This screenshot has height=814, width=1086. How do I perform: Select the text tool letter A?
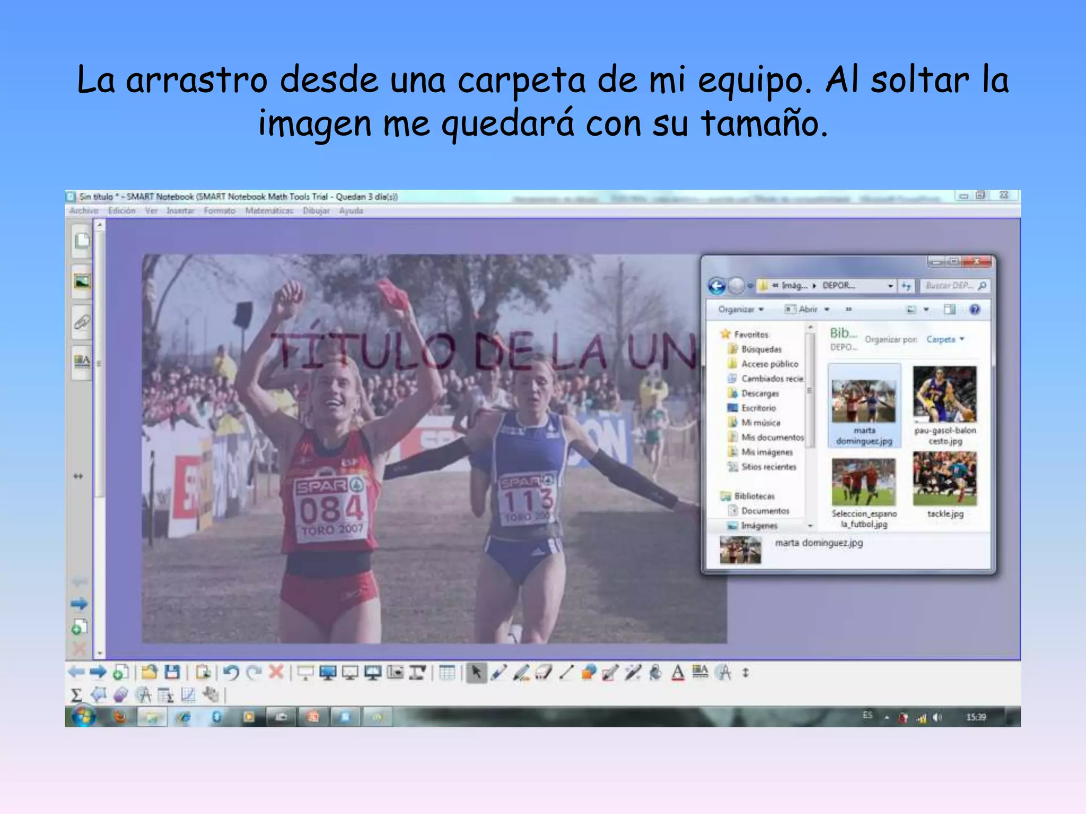(x=678, y=673)
